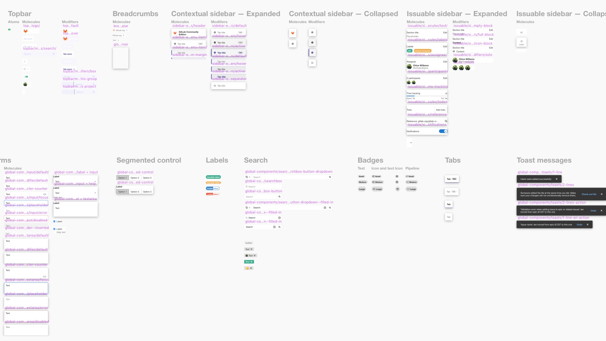The image size is (606, 341).
Task: Remove the author token by clicking its X
Action: (x=251, y=249)
